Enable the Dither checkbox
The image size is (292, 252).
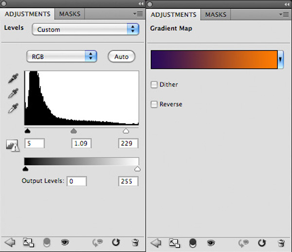point(154,84)
